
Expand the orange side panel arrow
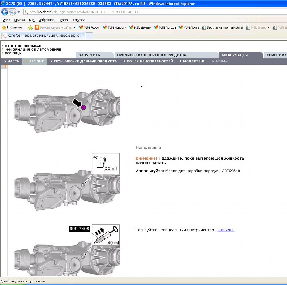[x=6, y=67]
